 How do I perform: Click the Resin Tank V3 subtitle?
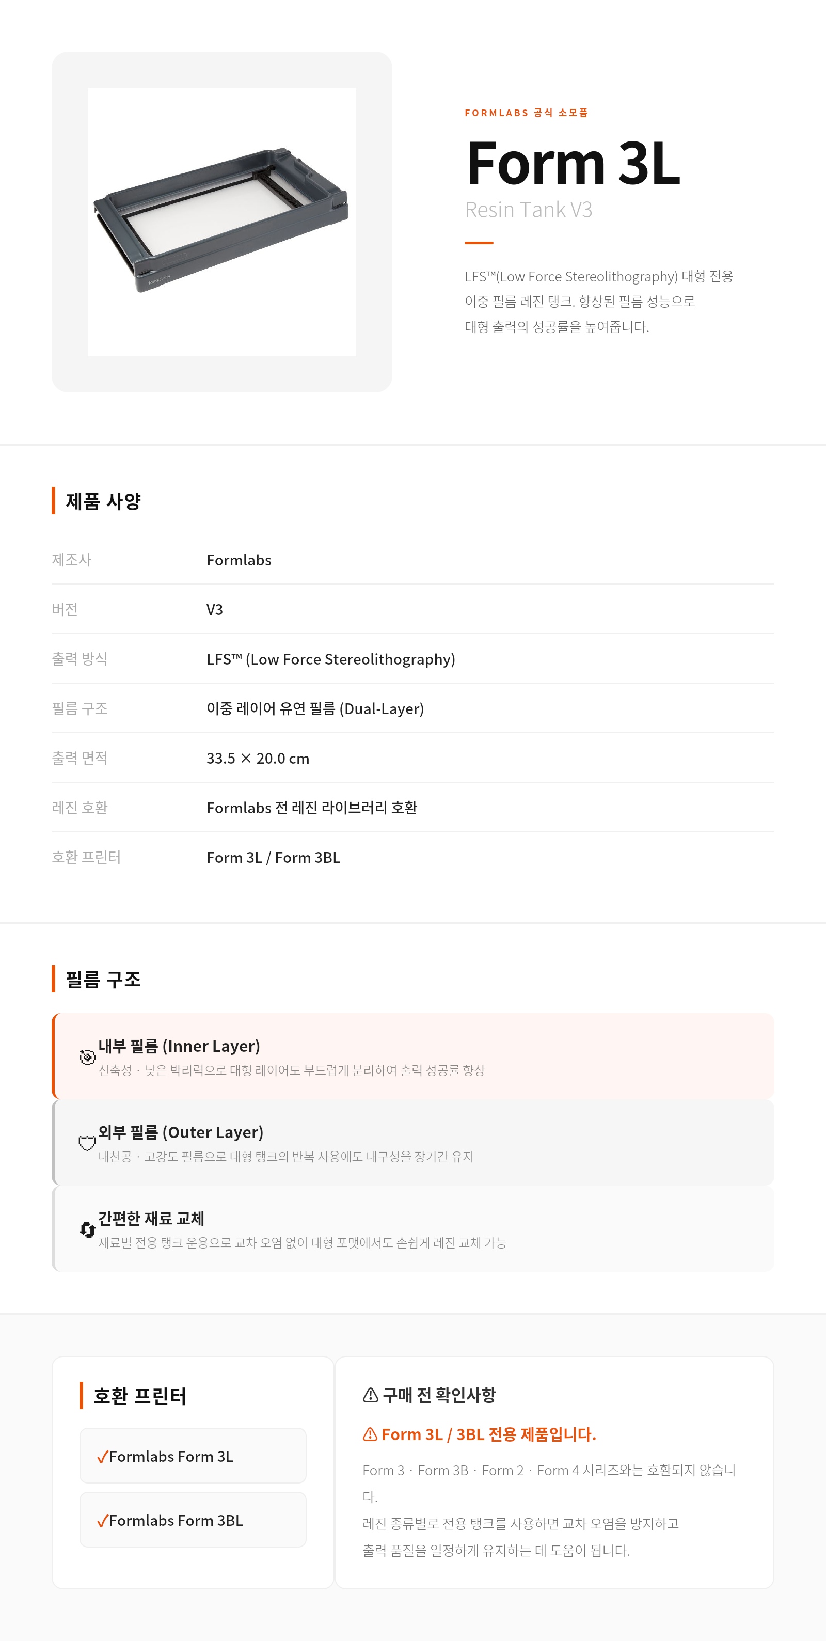pyautogui.click(x=529, y=210)
